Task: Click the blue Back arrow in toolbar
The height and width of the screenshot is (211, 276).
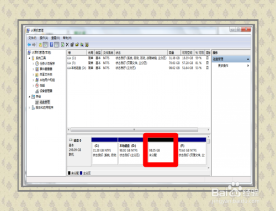Action: [29, 45]
